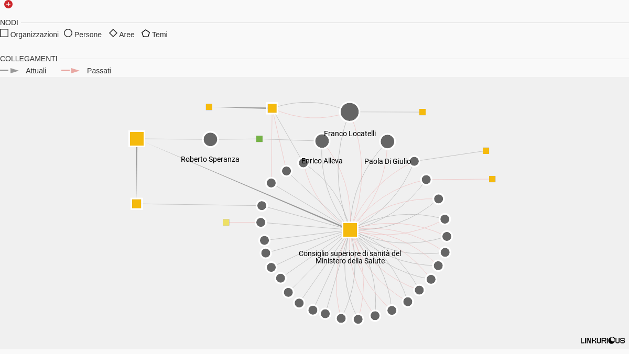Viewport: 629px width, 354px height.
Task: Click the Attuali link label
Action: (x=36, y=71)
